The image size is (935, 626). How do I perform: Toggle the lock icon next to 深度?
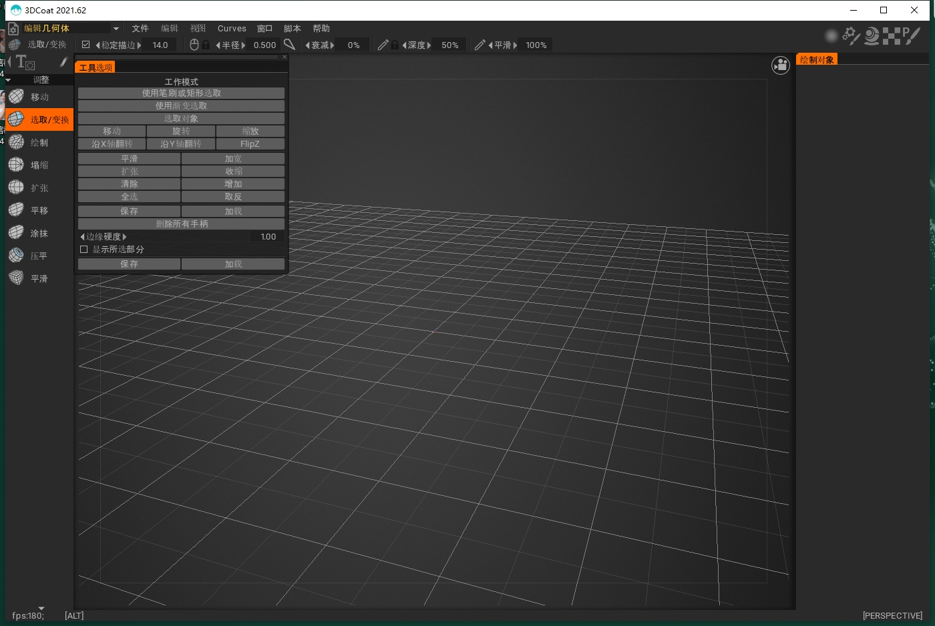click(395, 45)
